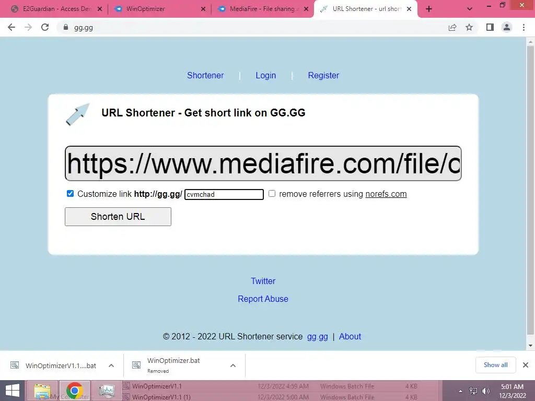Viewport: 535px width, 401px height.
Task: Select WinOptimizerV1.1 (1) file in Explorer
Action: coord(161,397)
